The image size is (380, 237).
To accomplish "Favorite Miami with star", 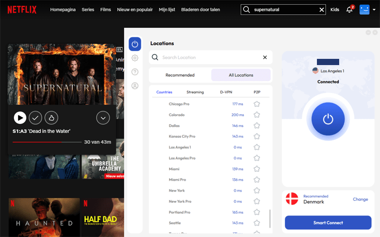I will [x=257, y=169].
